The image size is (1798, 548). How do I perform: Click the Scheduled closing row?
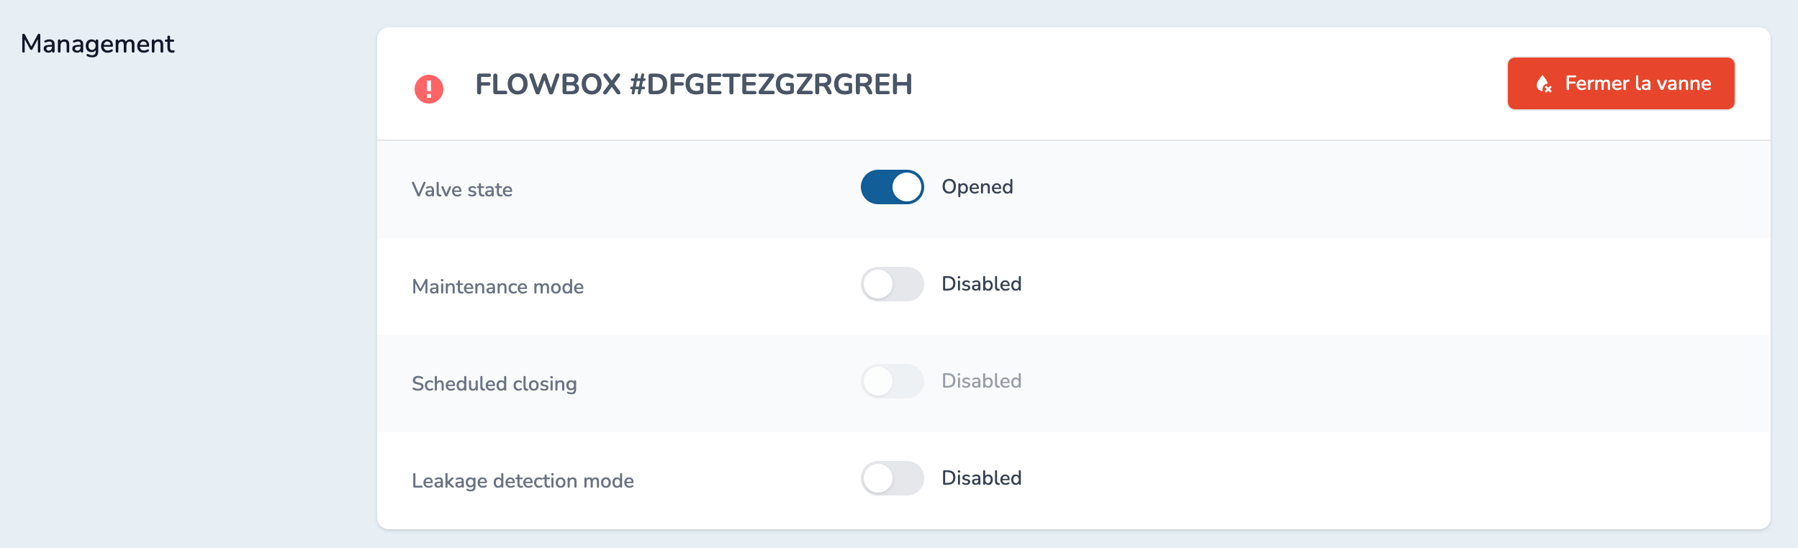point(494,383)
